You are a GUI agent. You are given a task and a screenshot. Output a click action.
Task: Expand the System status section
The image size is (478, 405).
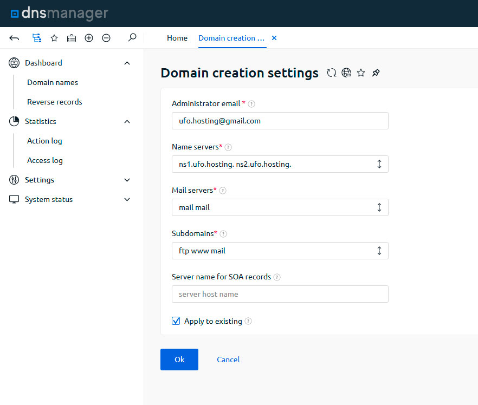tap(127, 199)
